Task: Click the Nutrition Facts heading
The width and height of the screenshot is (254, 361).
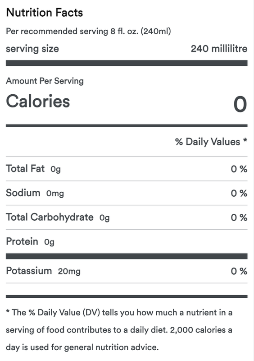Action: coord(45,13)
